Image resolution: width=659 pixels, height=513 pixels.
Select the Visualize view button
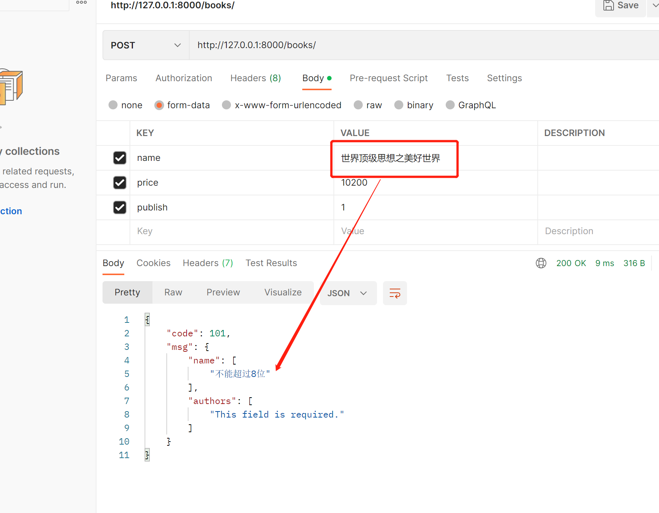(x=283, y=292)
